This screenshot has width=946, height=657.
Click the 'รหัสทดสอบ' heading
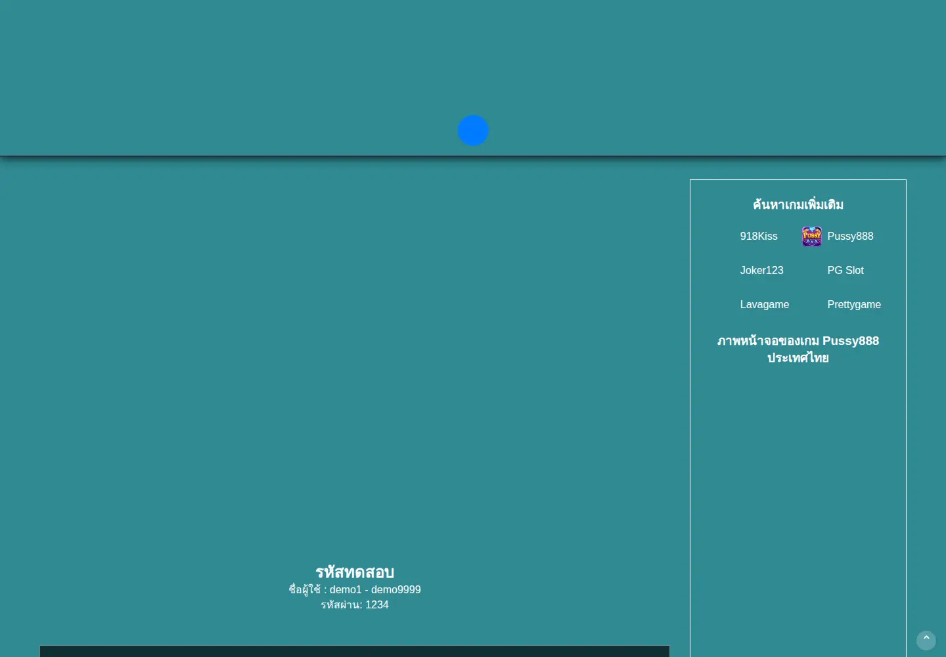click(355, 572)
